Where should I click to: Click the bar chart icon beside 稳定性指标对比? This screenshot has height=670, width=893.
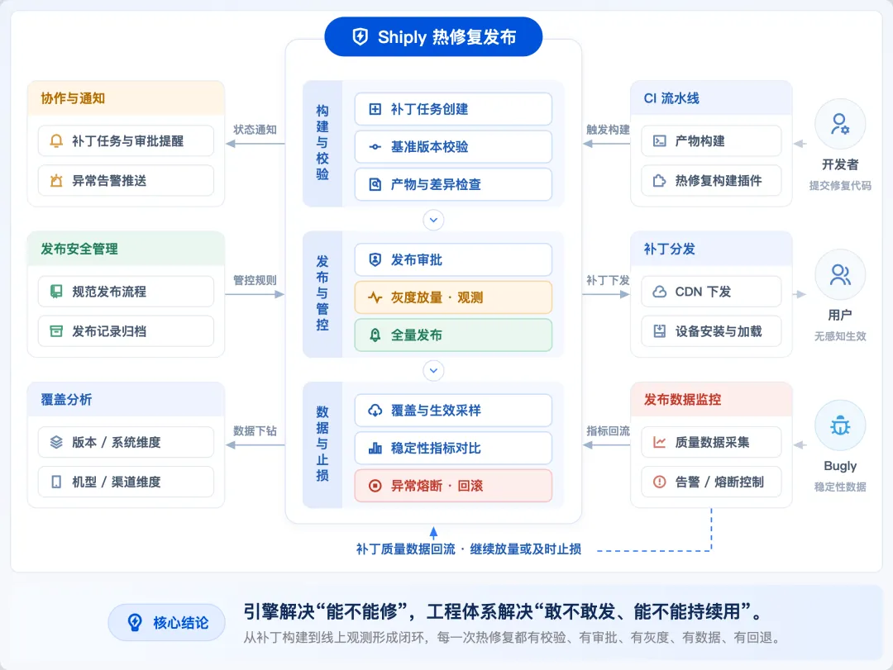[x=375, y=448]
